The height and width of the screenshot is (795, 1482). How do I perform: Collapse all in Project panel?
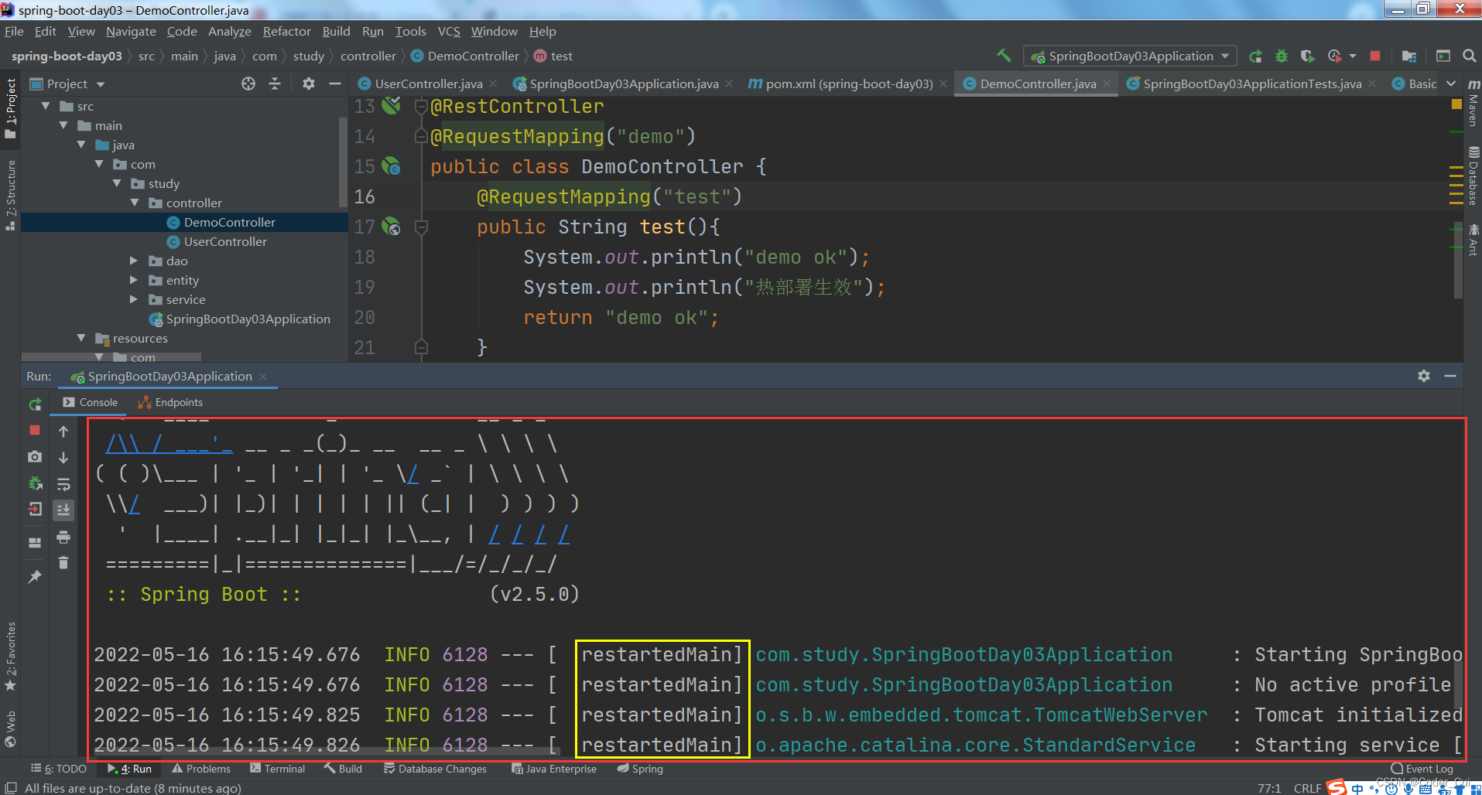tap(275, 84)
